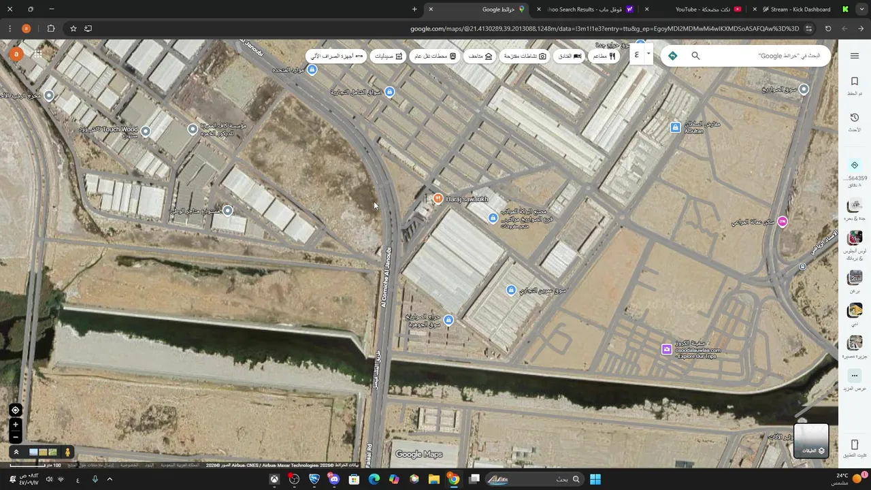Expand the map layer options double chevron
Viewport: 871px width, 490px height.
[x=16, y=452]
